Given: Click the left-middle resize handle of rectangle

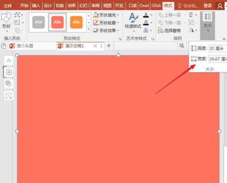Looking at the screenshot, I should pos(17,131).
